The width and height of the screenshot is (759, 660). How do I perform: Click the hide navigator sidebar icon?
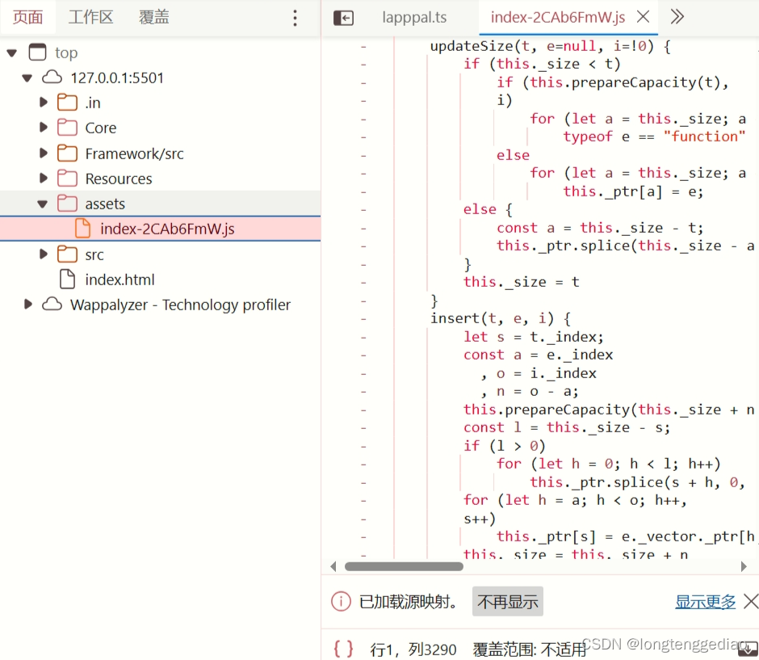coord(343,18)
